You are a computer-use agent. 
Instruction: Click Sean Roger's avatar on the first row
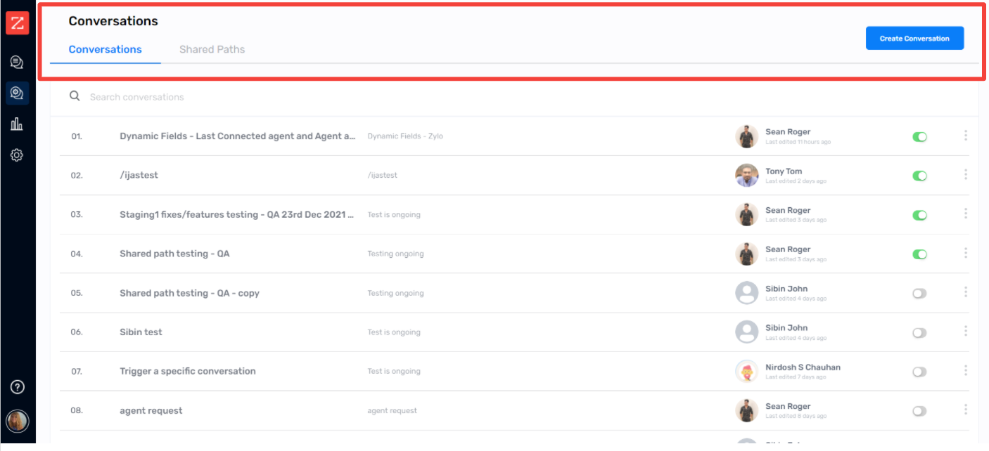pyautogui.click(x=746, y=136)
